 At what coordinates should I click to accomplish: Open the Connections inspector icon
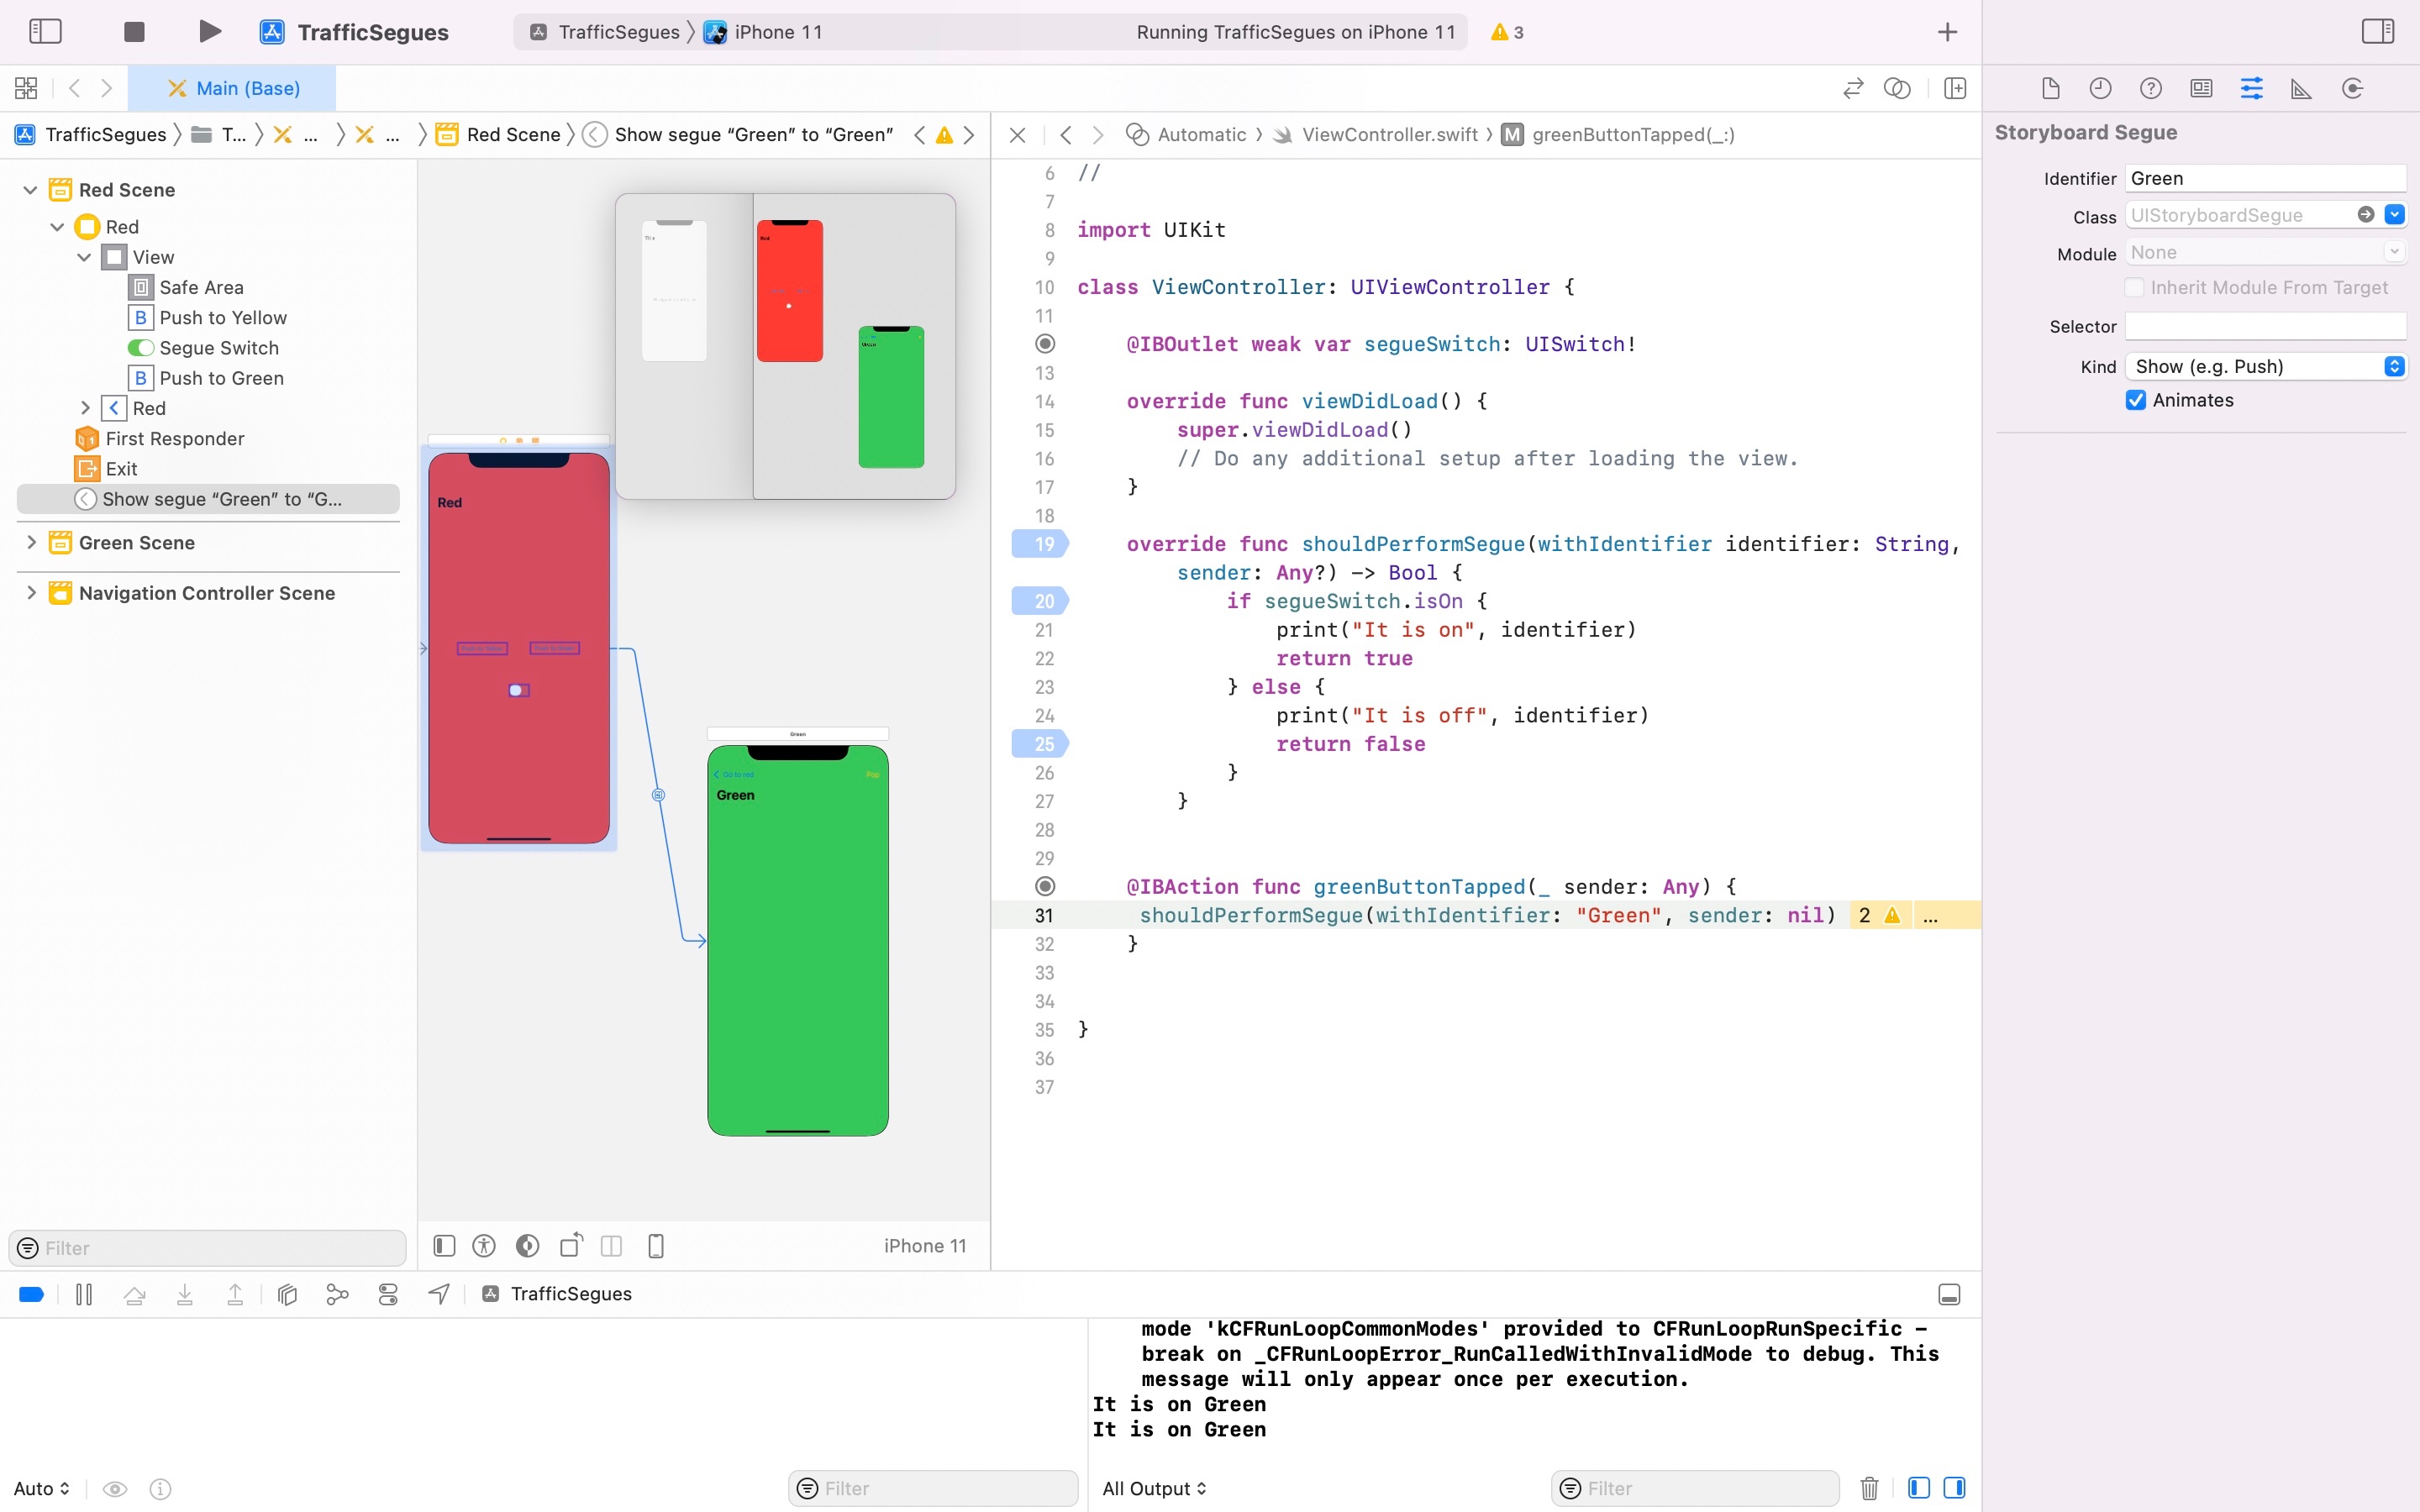coord(2352,88)
